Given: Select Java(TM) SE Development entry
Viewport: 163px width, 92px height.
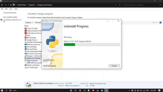Looking at the screenshot, I should [33, 42].
